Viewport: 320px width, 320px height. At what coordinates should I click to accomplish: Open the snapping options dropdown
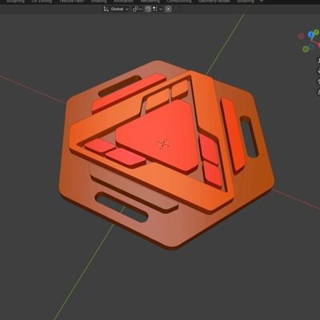[158, 9]
